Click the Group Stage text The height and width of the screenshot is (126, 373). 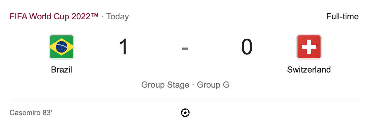(166, 85)
